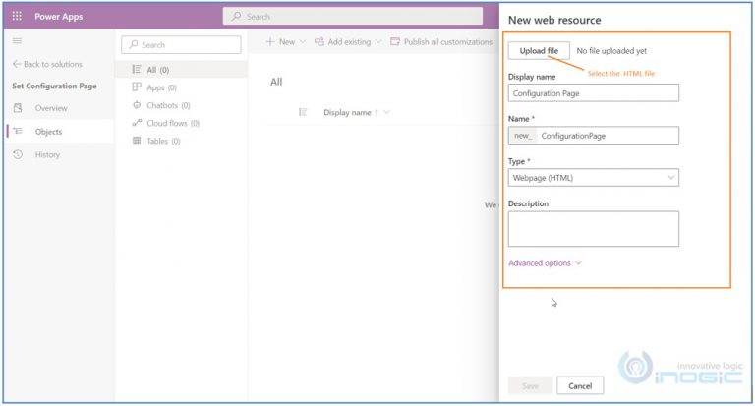Expand Advanced options section

(546, 263)
